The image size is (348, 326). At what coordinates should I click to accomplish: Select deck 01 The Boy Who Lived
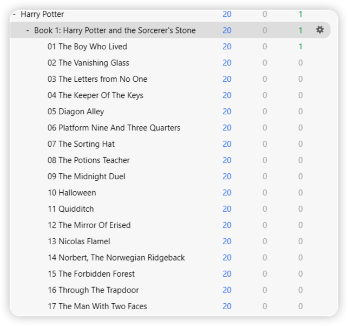pyautogui.click(x=87, y=47)
